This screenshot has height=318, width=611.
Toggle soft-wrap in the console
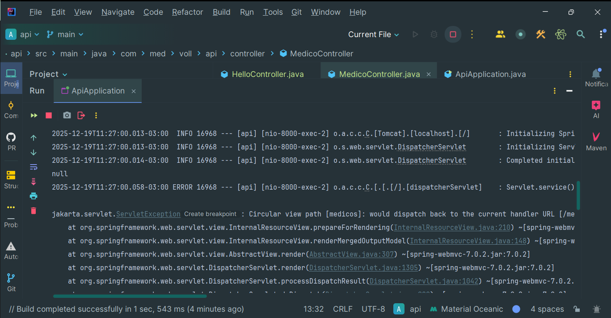click(x=34, y=167)
